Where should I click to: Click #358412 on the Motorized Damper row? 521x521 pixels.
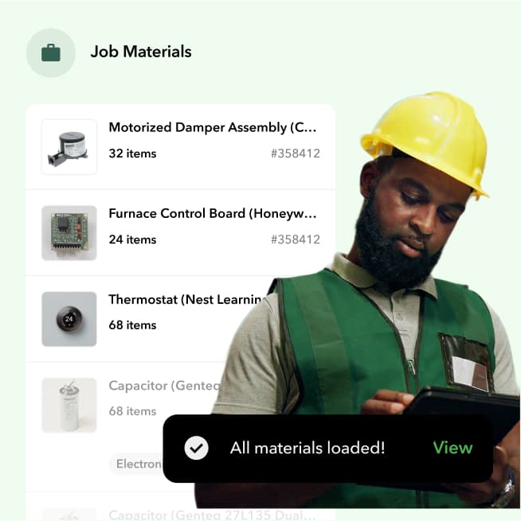pos(295,154)
